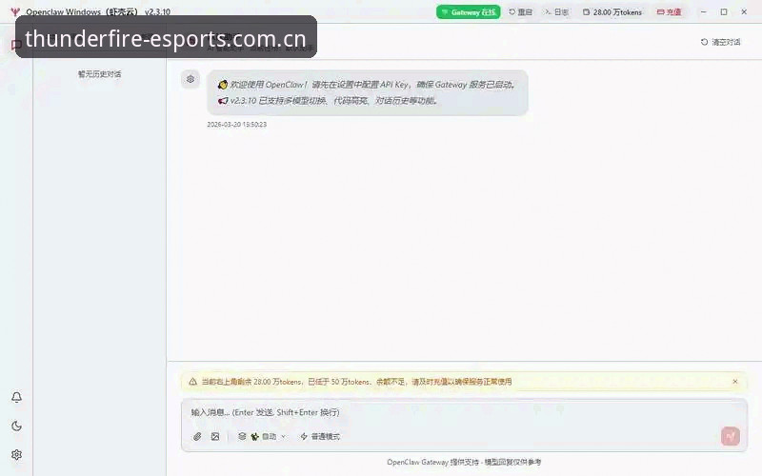Click the message timestamp 2026-03-20 15:50:23
The image size is (762, 476).
coord(236,125)
